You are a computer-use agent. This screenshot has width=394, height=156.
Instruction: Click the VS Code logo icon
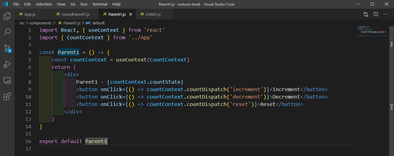[5, 4]
